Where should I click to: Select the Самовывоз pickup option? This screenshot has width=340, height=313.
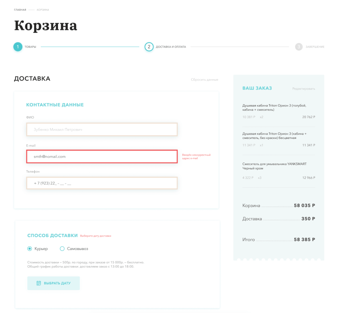coord(62,249)
